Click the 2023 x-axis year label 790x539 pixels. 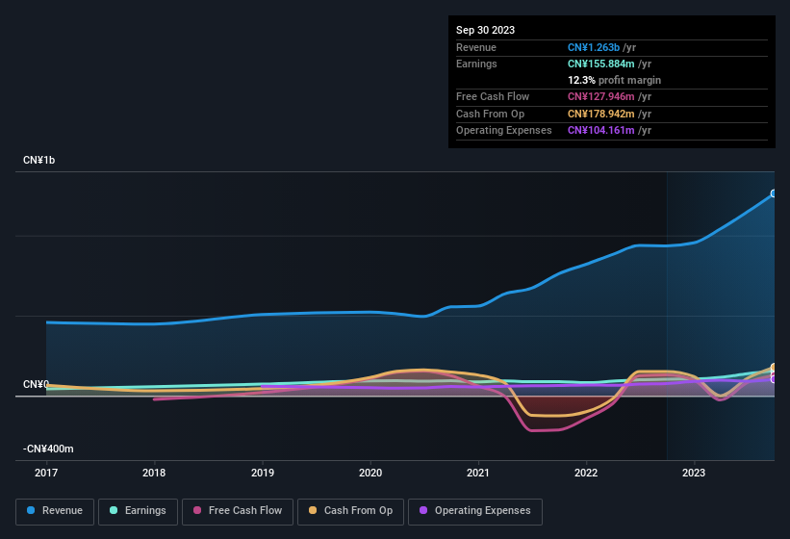click(x=694, y=473)
